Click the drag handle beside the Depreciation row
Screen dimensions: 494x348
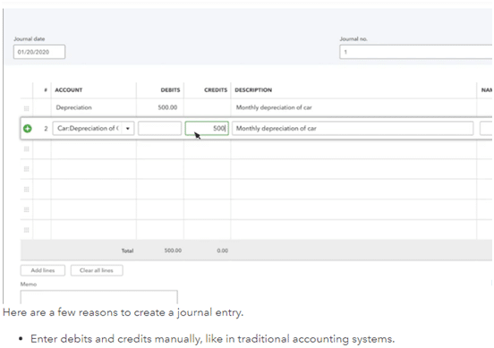point(27,108)
